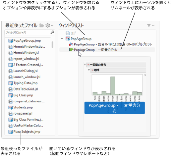
Task: Open recent file rowpanel_dataview....
Action: 29,101
